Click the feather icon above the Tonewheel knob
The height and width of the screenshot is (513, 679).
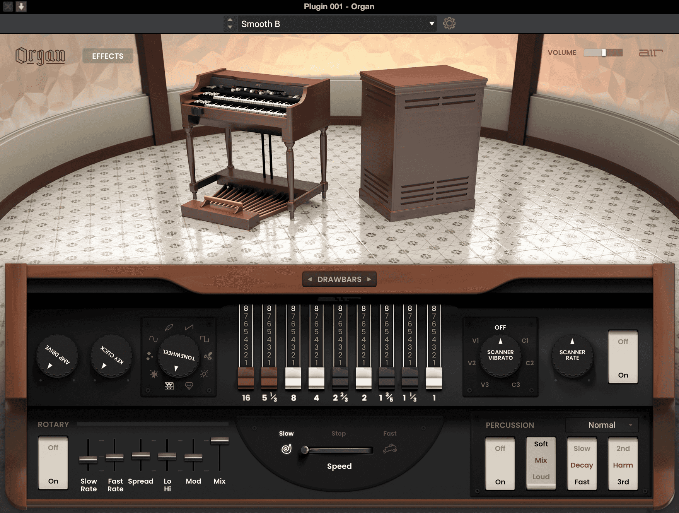point(169,328)
